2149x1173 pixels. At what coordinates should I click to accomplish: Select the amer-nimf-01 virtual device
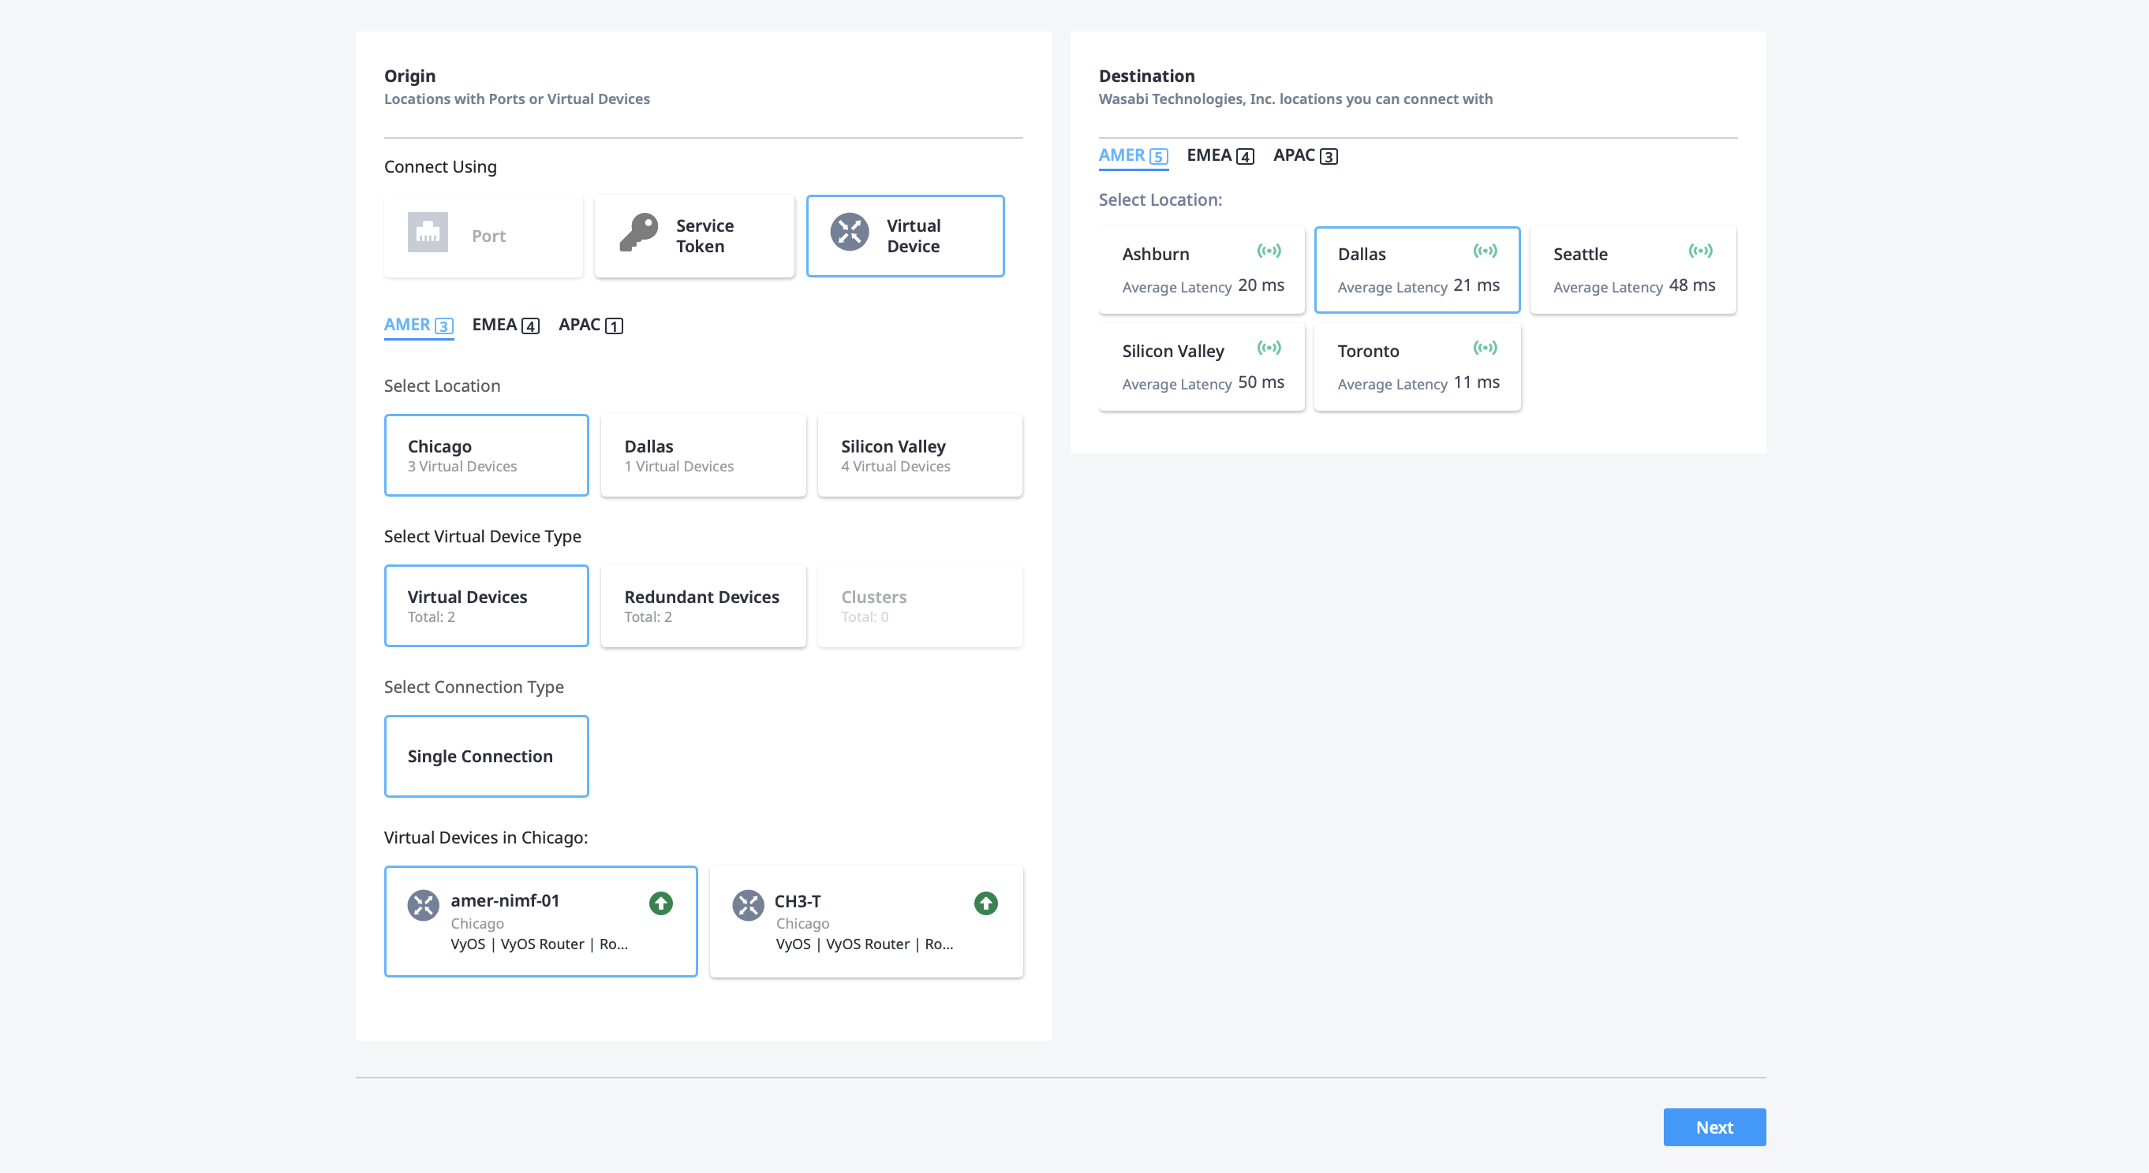coord(540,922)
